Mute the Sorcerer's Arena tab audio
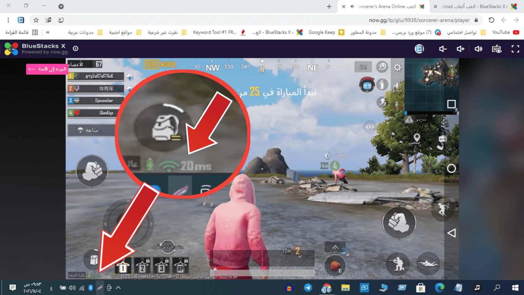Viewport: 524px width, 295px height. 352,7
